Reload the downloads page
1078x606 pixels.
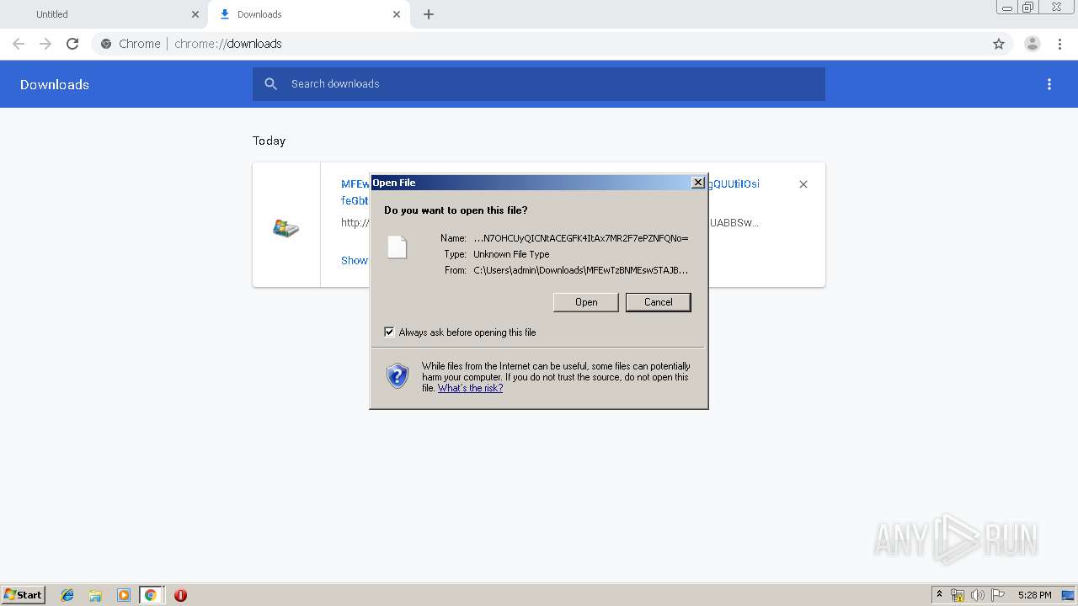pos(72,44)
